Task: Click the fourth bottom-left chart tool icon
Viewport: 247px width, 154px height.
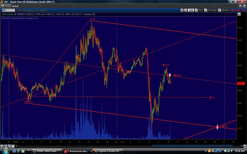Action: click(x=13, y=146)
